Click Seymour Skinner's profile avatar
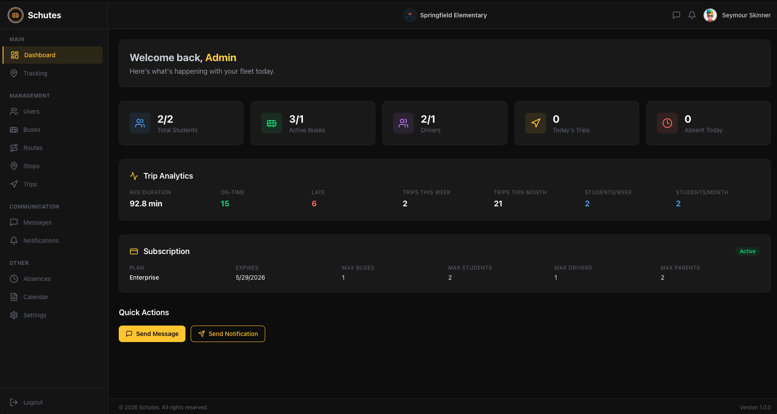Viewport: 777px width, 414px height. 710,15
